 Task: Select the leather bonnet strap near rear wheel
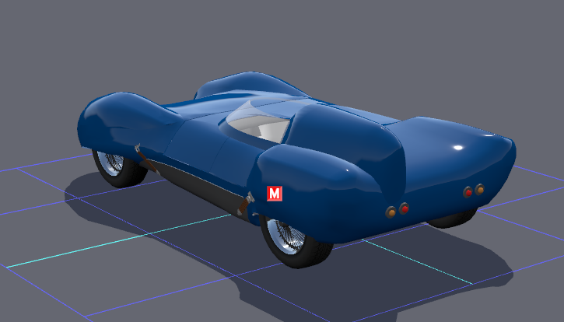coord(246,204)
